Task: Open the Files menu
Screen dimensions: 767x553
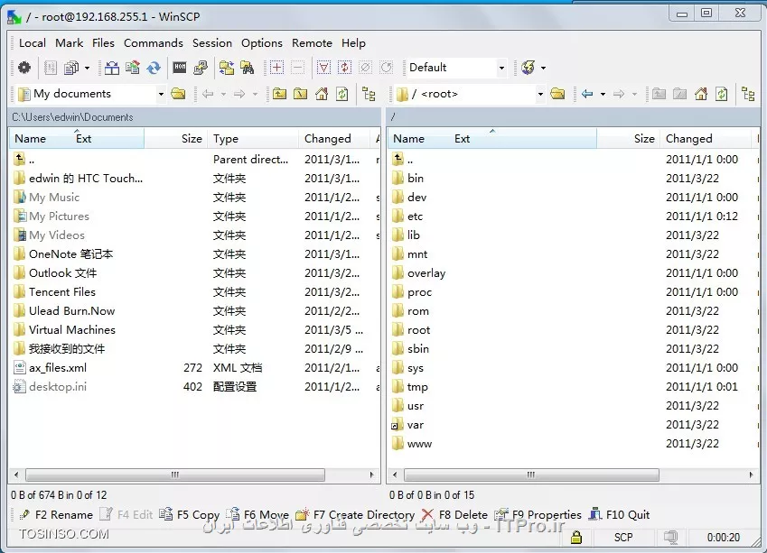Action: click(x=103, y=43)
